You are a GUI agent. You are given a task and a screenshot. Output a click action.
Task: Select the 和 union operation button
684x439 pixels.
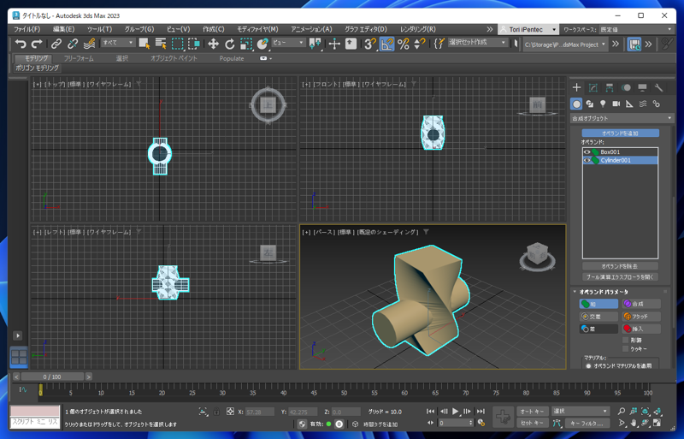[598, 304]
